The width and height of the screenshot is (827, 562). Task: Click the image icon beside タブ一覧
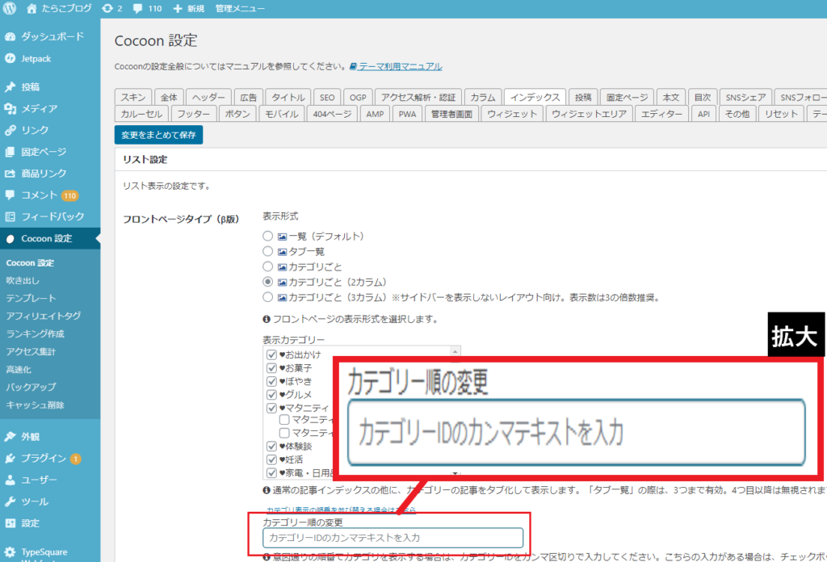283,252
